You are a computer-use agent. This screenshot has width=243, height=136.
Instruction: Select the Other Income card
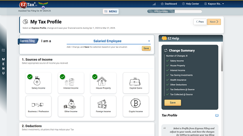tap(71, 106)
